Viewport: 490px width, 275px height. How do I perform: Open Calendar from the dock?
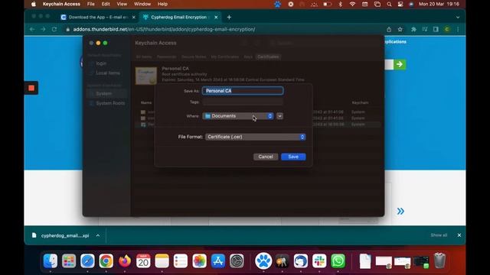[143, 261]
